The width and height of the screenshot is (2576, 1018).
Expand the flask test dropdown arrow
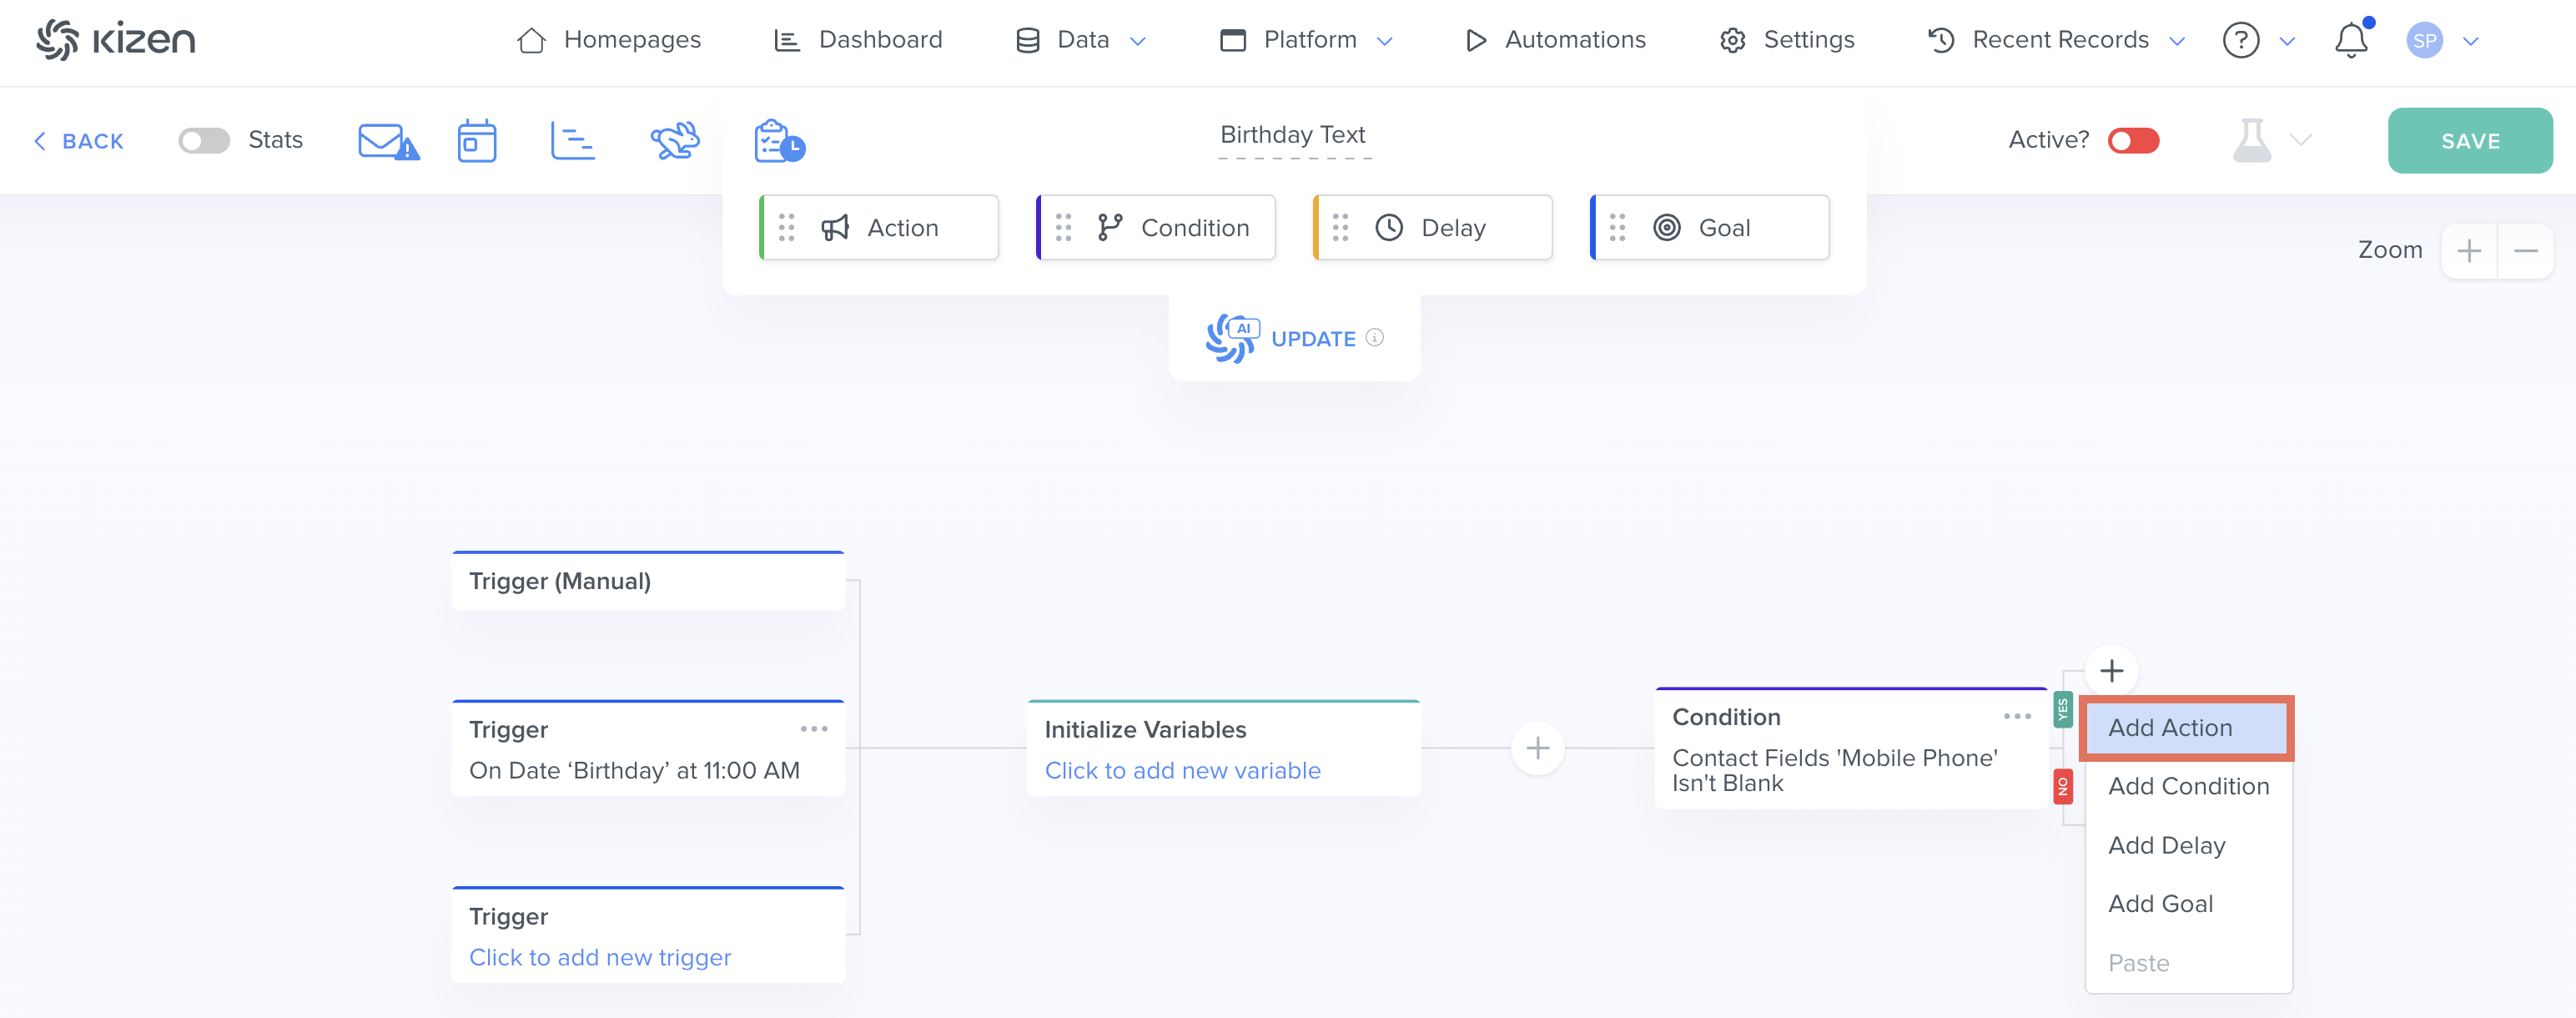[x=2301, y=140]
